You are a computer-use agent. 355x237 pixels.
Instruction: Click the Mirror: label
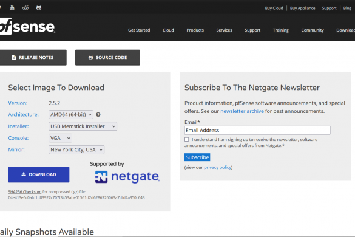[x=16, y=149]
